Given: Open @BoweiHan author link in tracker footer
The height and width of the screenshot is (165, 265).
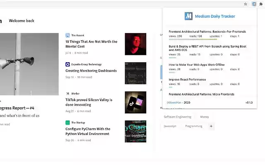Looking at the screenshot, I should click(x=174, y=103).
